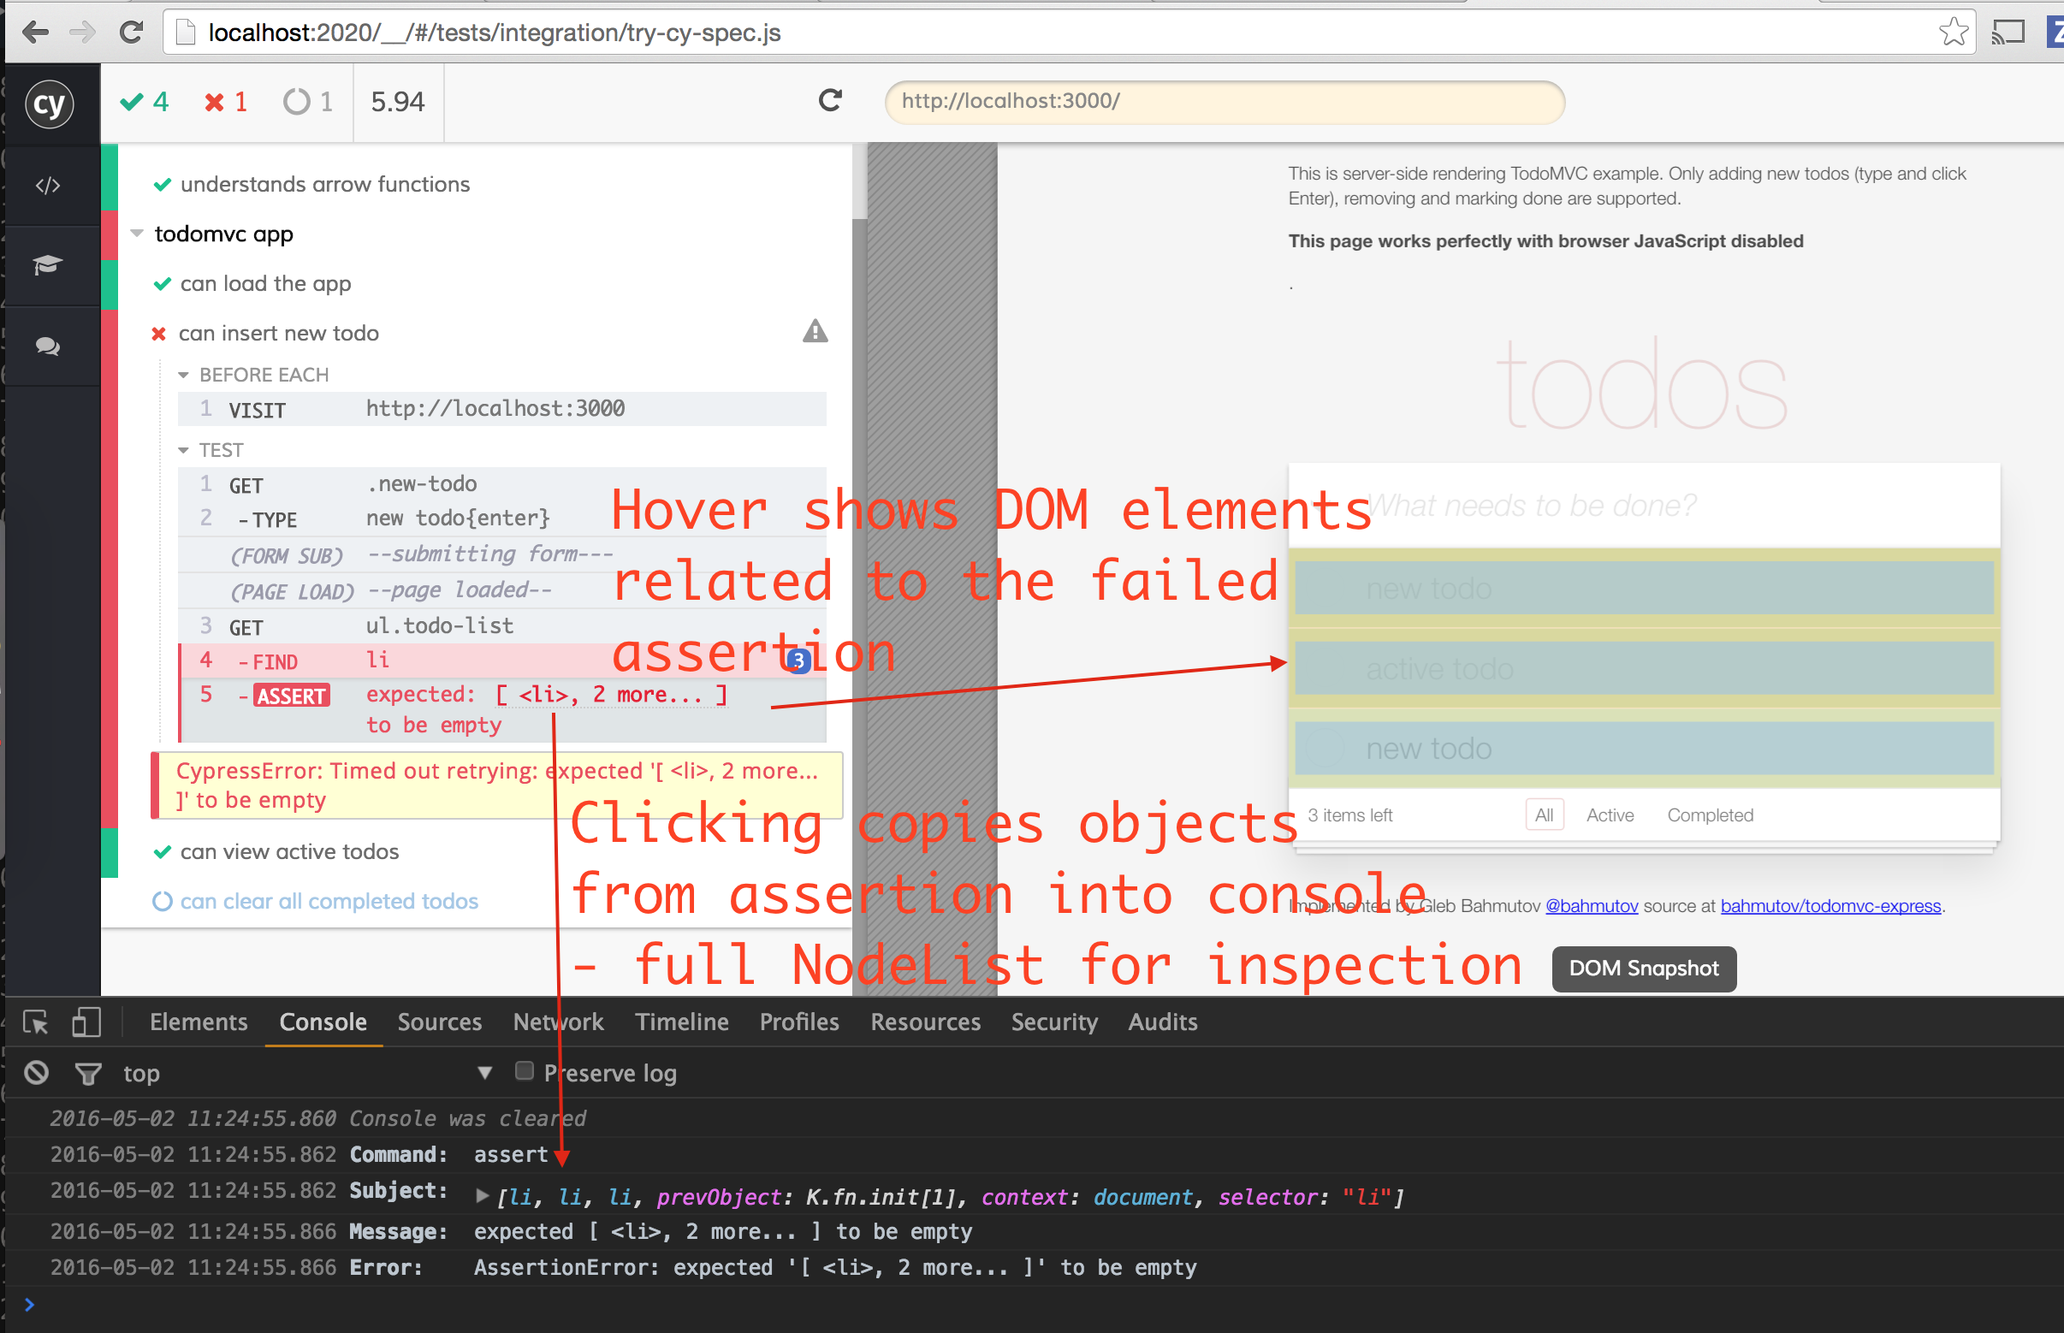This screenshot has height=1333, width=2064.
Task: Open the chat bubbles sidebar icon
Action: point(48,347)
